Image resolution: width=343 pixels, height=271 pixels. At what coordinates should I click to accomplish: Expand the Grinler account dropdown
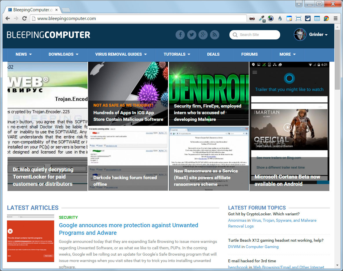coord(326,35)
